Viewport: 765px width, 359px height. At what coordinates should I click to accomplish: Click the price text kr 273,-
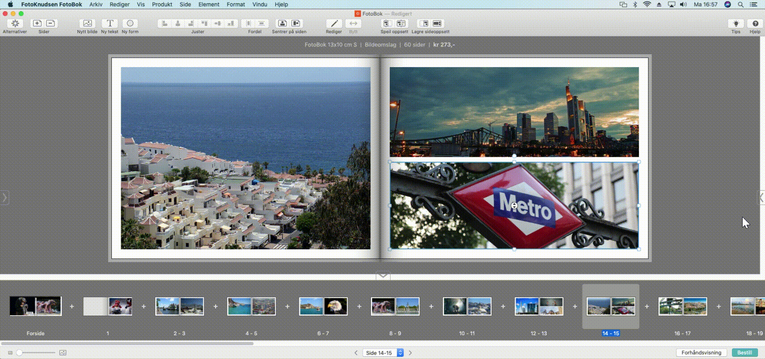click(444, 45)
